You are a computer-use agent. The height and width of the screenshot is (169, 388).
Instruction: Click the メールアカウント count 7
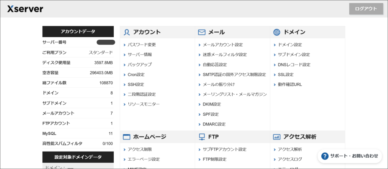click(x=112, y=113)
